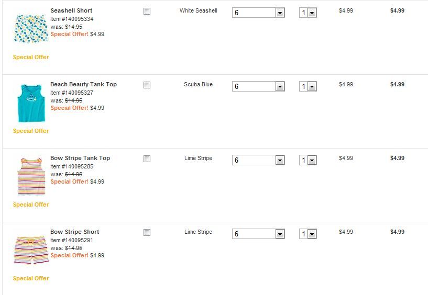Follow the Bow Stripe Tank Top title link
This screenshot has height=295, width=428.
[x=80, y=158]
